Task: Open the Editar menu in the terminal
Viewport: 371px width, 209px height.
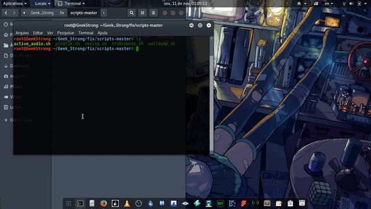Action: (38, 33)
